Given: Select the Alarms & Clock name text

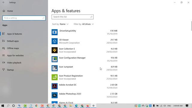Looking at the screenshot, I should [66, 103].
